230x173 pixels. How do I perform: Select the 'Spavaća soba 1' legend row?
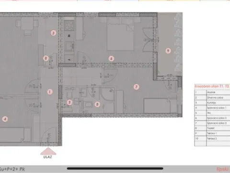pyautogui.click(x=212, y=108)
